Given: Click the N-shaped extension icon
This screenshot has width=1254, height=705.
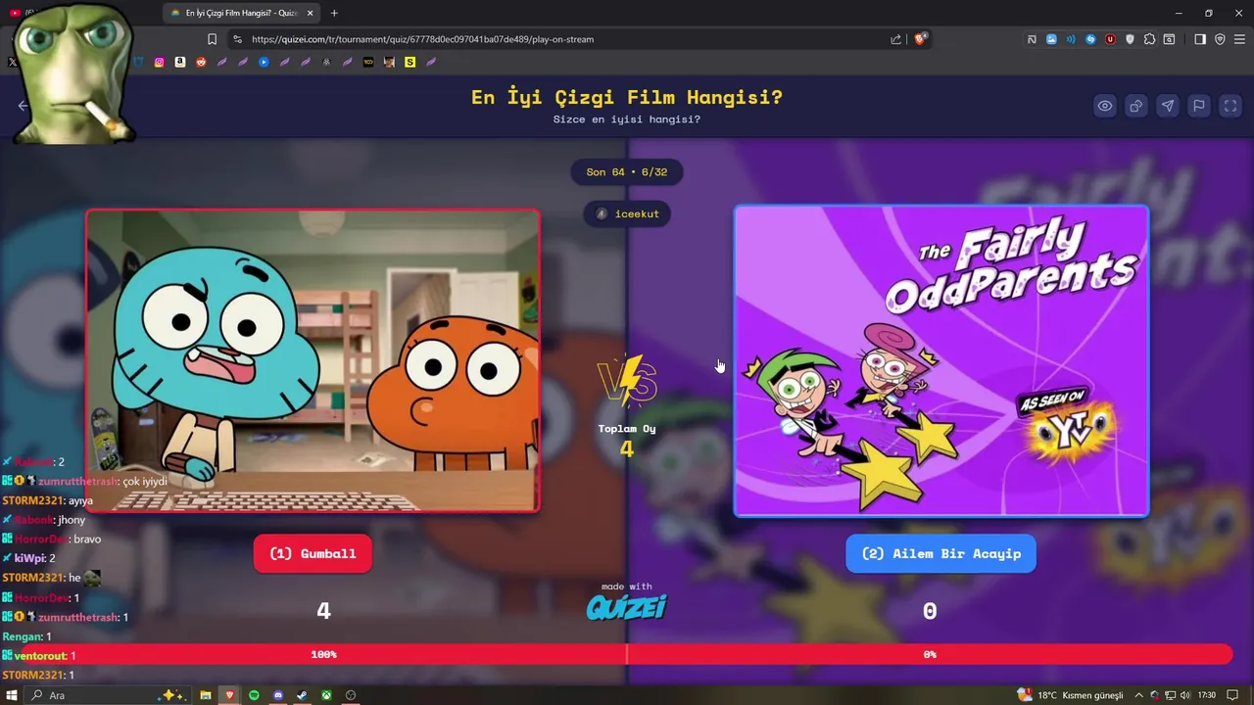Looking at the screenshot, I should point(1032,39).
